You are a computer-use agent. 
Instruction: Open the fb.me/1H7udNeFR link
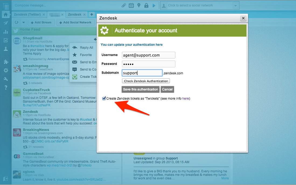tap(37, 105)
